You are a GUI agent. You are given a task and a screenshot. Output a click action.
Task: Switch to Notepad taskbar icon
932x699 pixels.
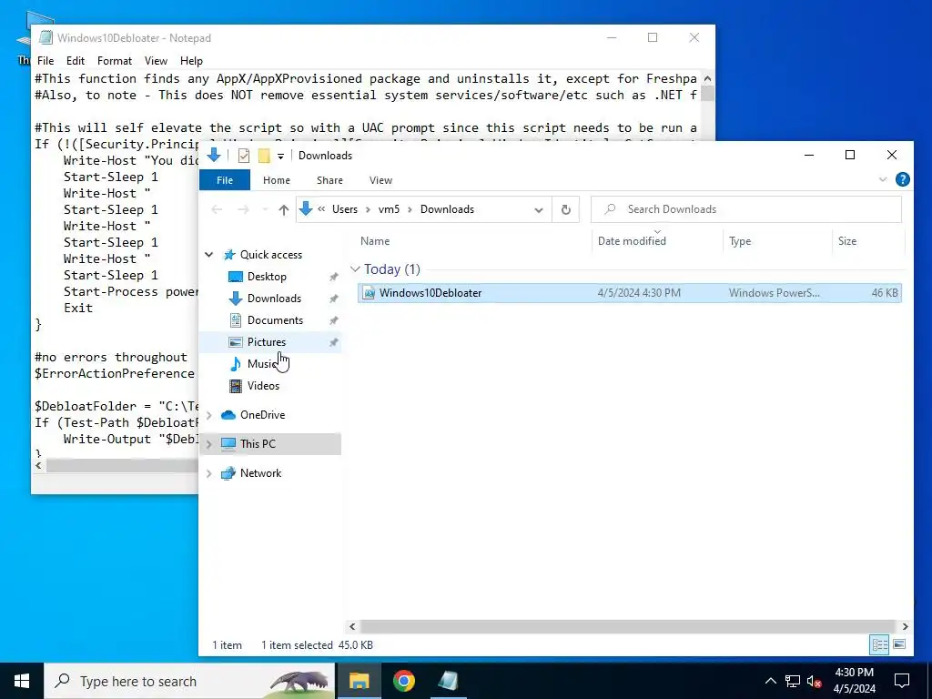pos(448,681)
